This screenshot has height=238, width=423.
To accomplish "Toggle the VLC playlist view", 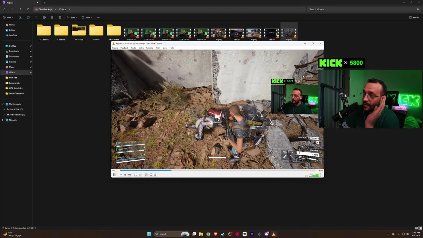I will pos(146,175).
